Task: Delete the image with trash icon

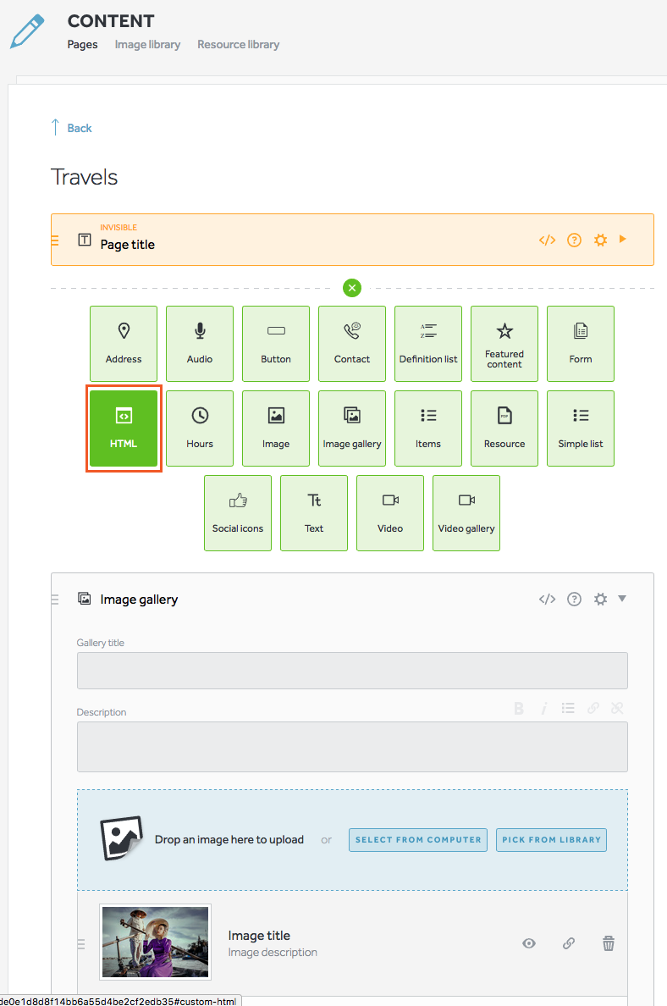Action: 608,943
